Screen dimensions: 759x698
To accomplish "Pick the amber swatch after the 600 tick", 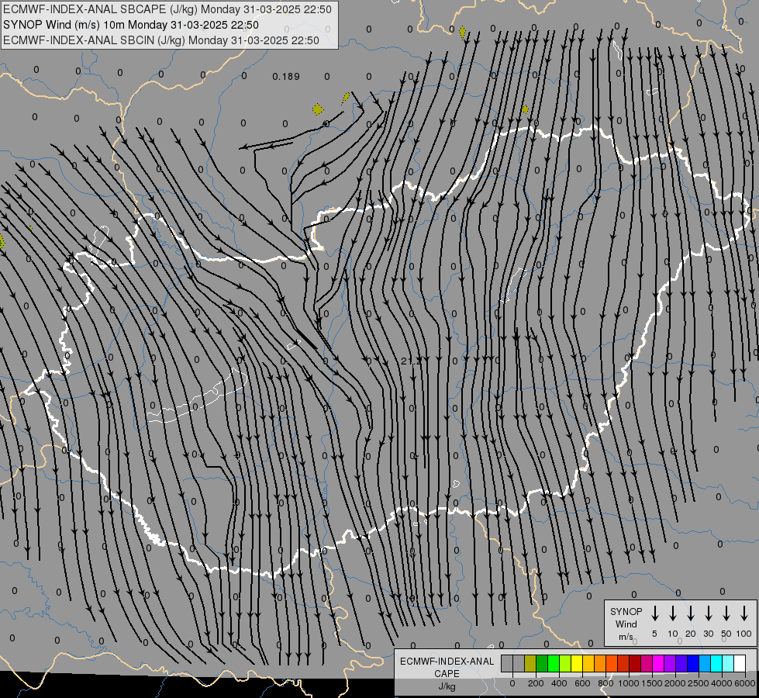I will click(588, 663).
